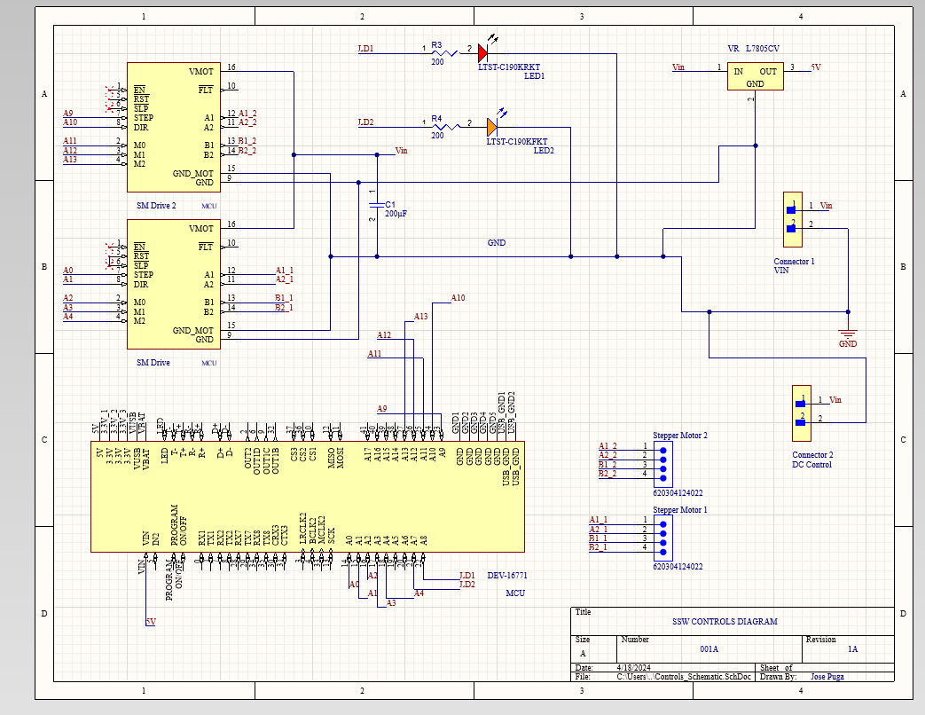Select the lower SM Drive component body
Screen dimensions: 925x715
coord(174,285)
